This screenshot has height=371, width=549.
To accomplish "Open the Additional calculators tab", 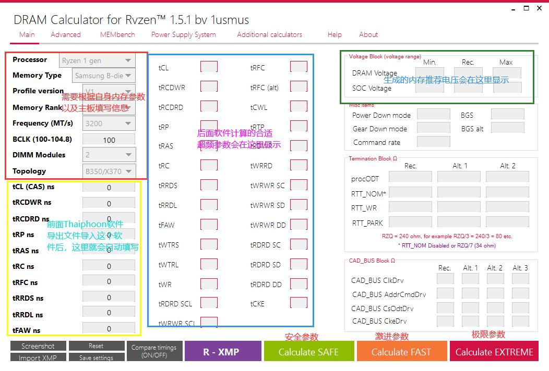I will pyautogui.click(x=269, y=34).
